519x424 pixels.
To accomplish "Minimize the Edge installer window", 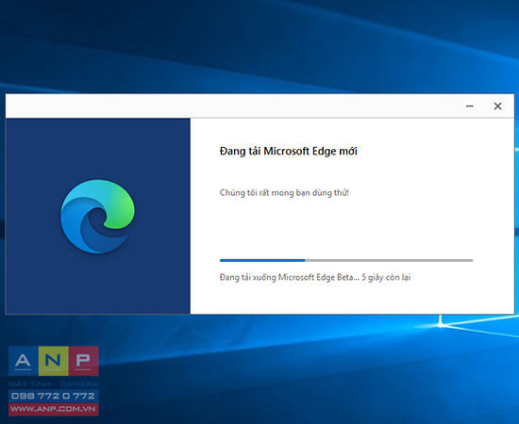I will [x=469, y=106].
